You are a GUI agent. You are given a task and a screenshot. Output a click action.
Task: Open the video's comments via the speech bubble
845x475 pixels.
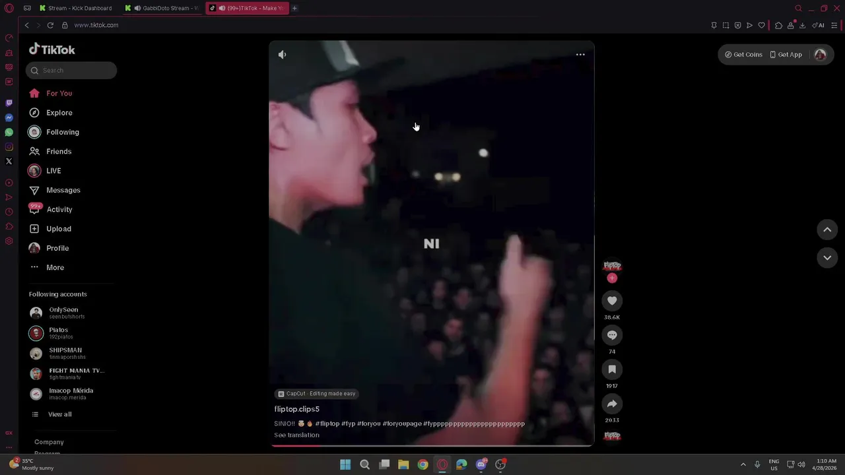click(x=612, y=335)
